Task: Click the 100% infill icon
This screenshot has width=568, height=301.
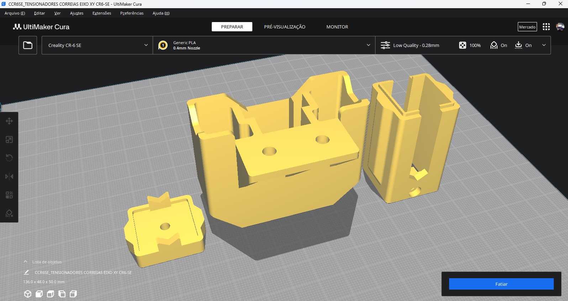Action: [x=462, y=45]
